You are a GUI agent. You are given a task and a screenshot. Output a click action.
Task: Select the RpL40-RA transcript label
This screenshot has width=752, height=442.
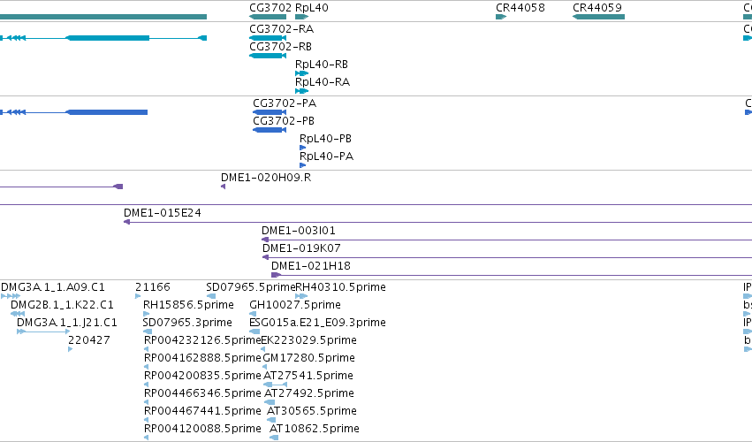pos(323,82)
